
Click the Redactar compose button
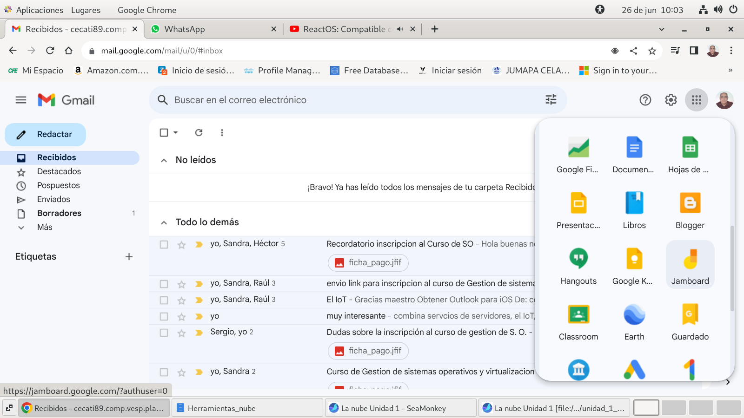click(46, 135)
